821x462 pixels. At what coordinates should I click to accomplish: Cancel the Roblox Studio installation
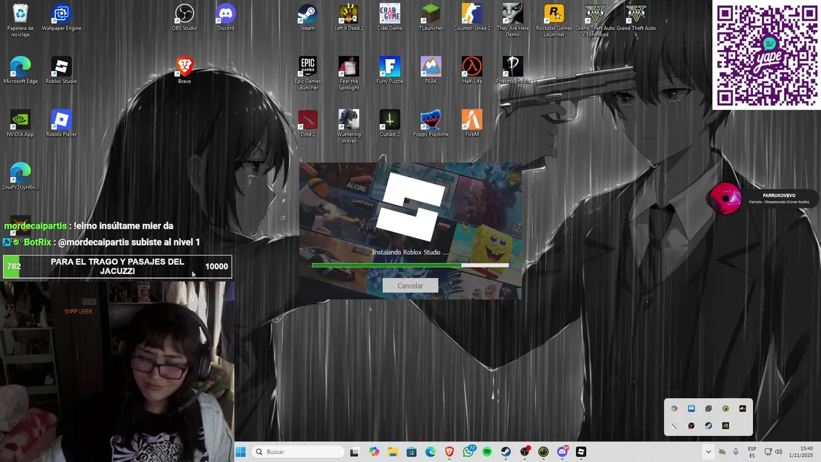click(410, 286)
